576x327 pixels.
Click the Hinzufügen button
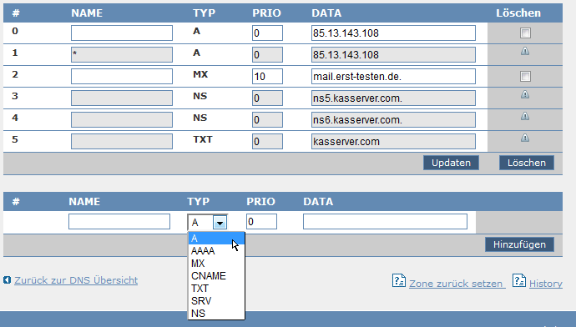pos(519,244)
